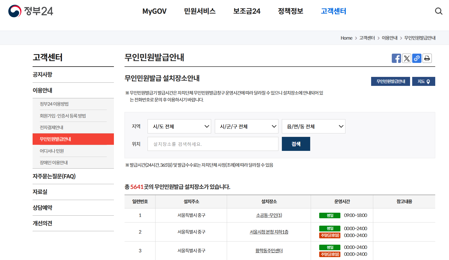Click 참고내용 column header

click(404, 202)
